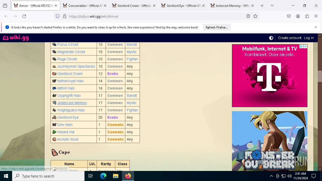322x181 pixels.
Task: Click the volume icon in system tray
Action: [x=290, y=176]
